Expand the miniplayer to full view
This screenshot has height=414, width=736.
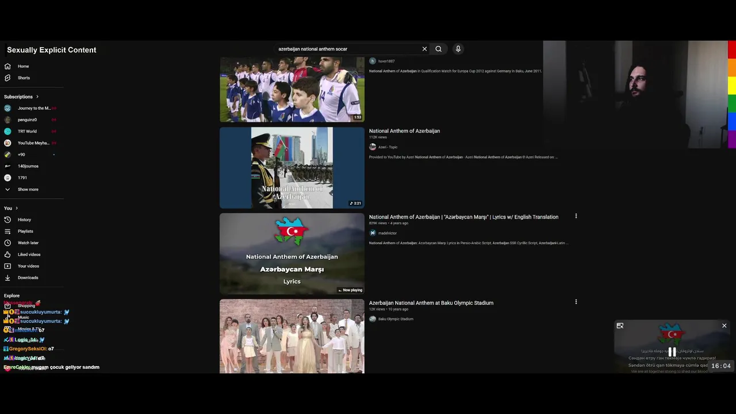pos(620,325)
